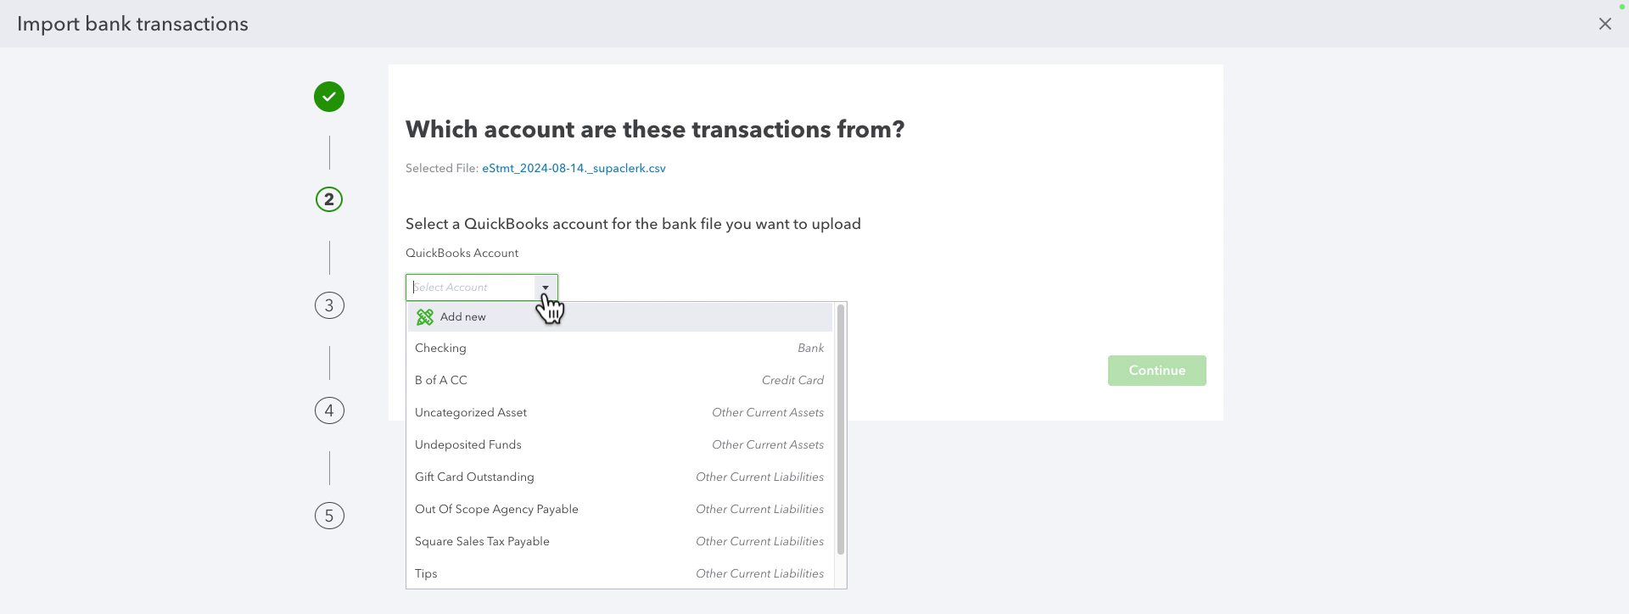Open the eStmt_2024-08-14._supaclerk.csv file link
This screenshot has height=614, width=1629.
(574, 169)
